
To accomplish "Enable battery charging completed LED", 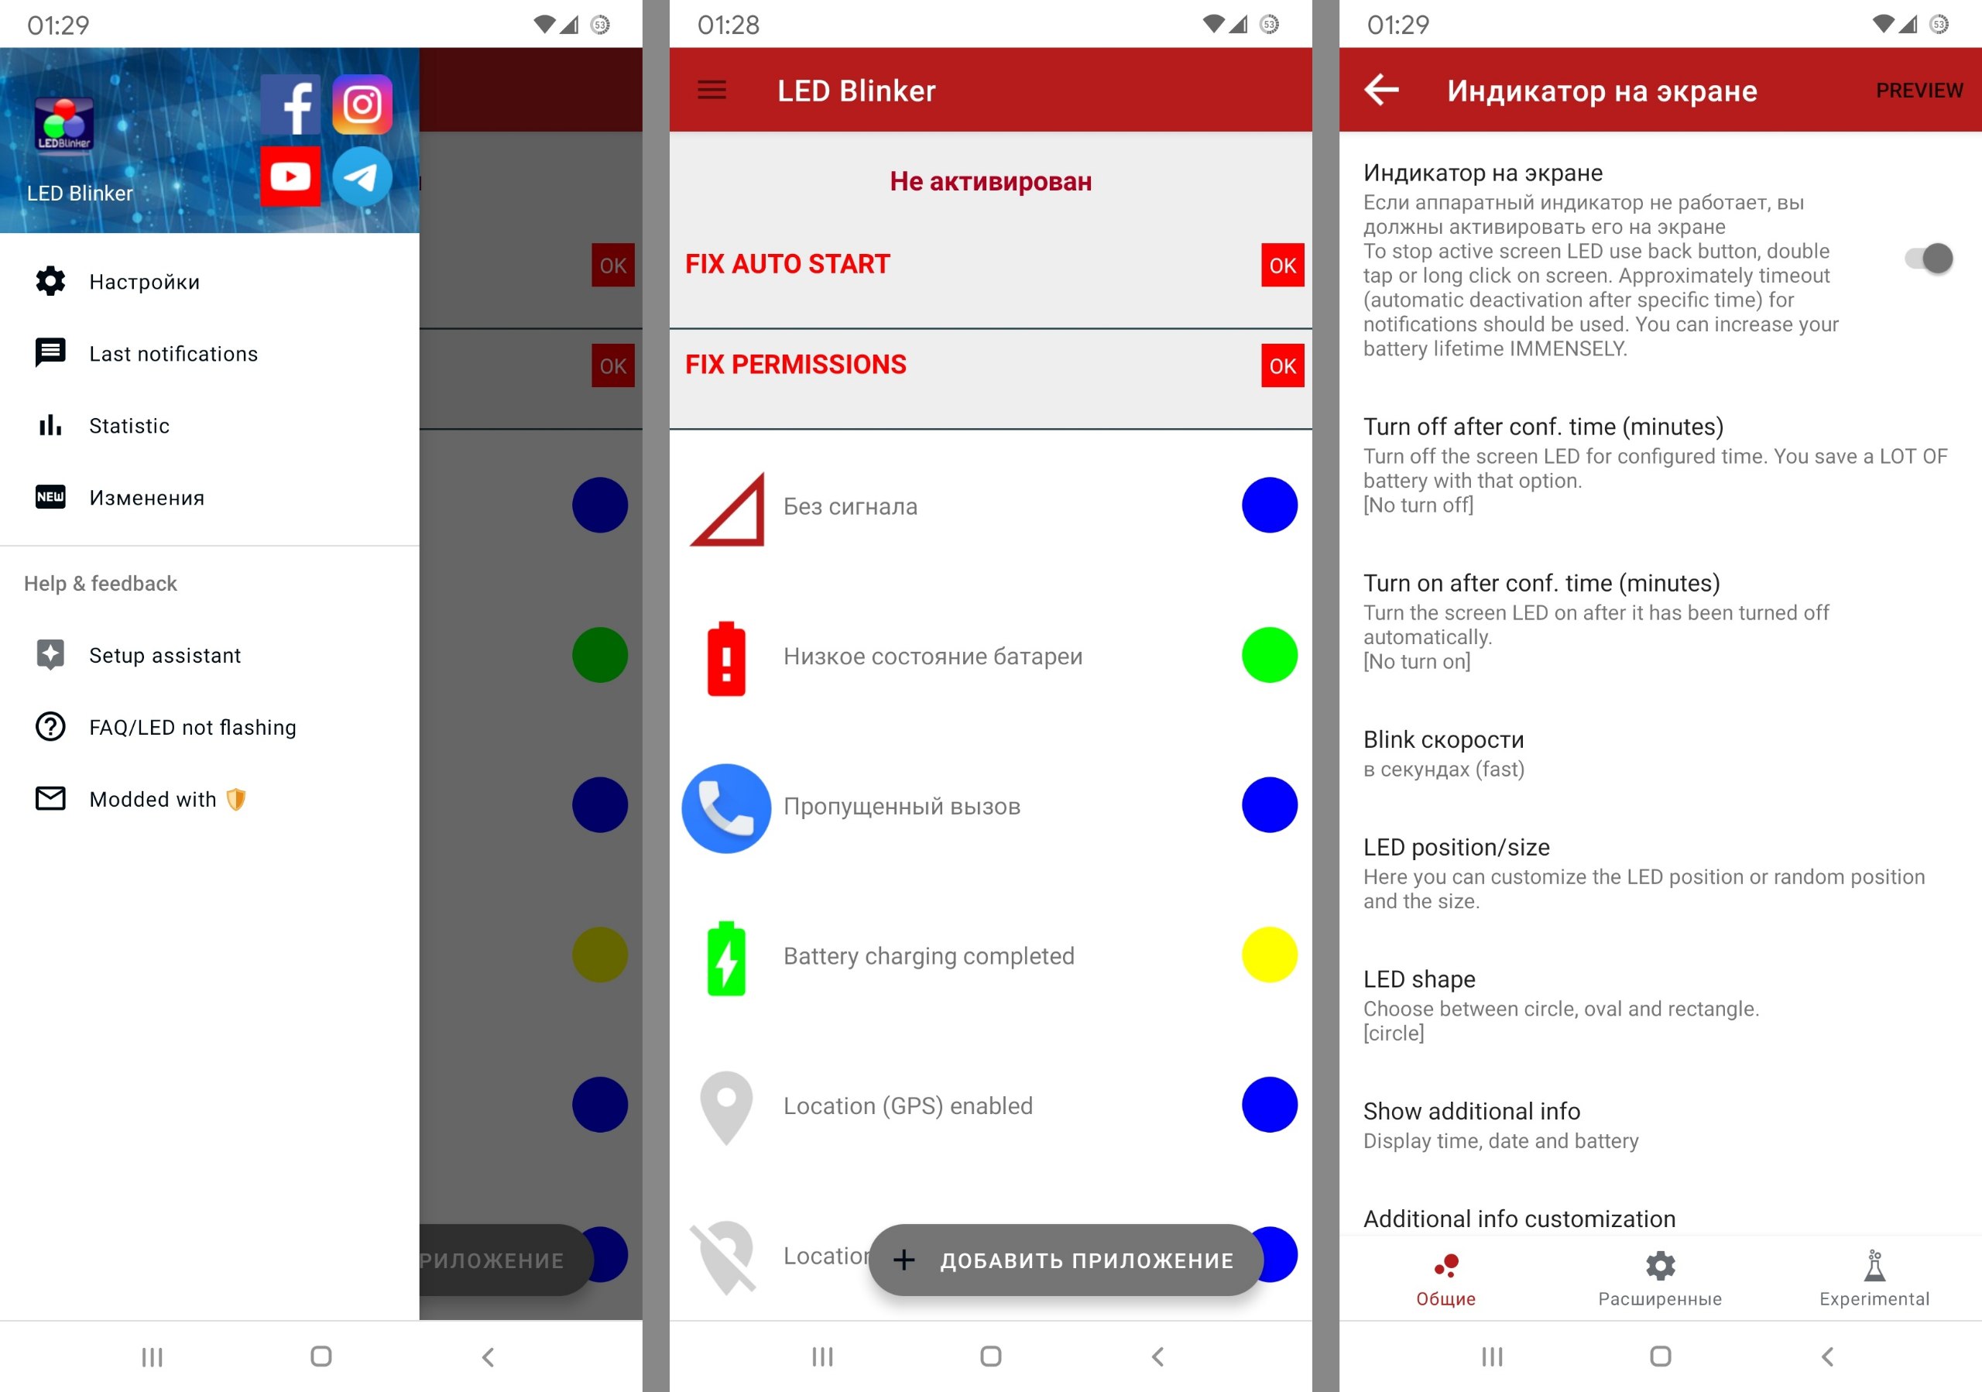I will [1273, 955].
